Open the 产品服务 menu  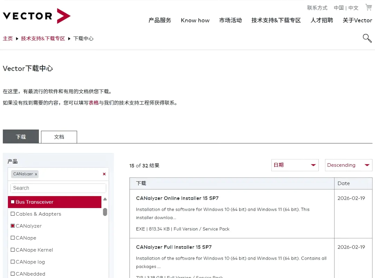[160, 20]
